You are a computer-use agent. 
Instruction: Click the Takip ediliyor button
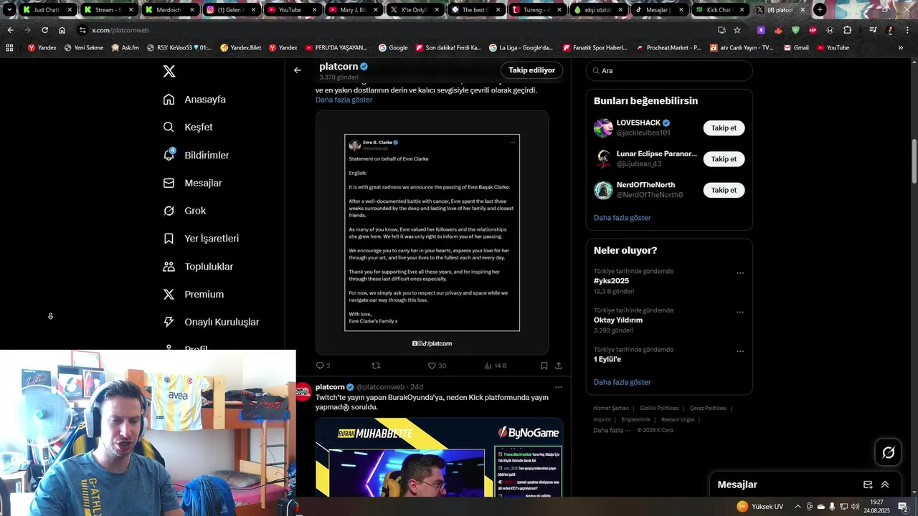pos(531,70)
